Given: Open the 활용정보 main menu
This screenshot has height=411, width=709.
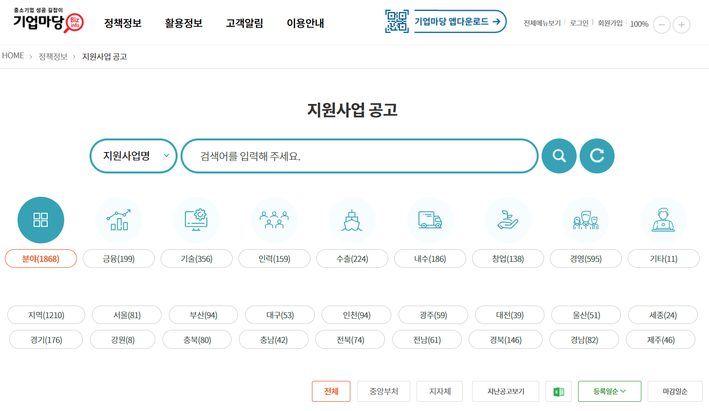Looking at the screenshot, I should 183,23.
